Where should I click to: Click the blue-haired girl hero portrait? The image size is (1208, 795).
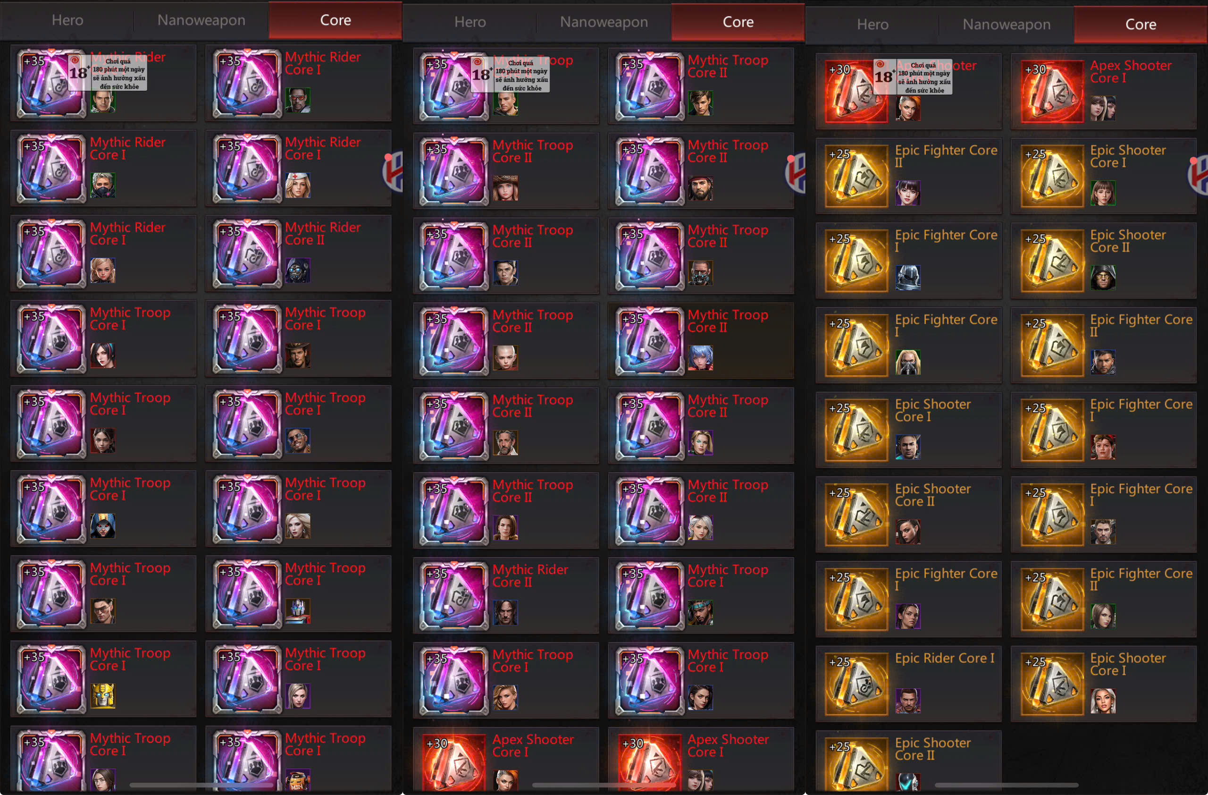click(700, 358)
